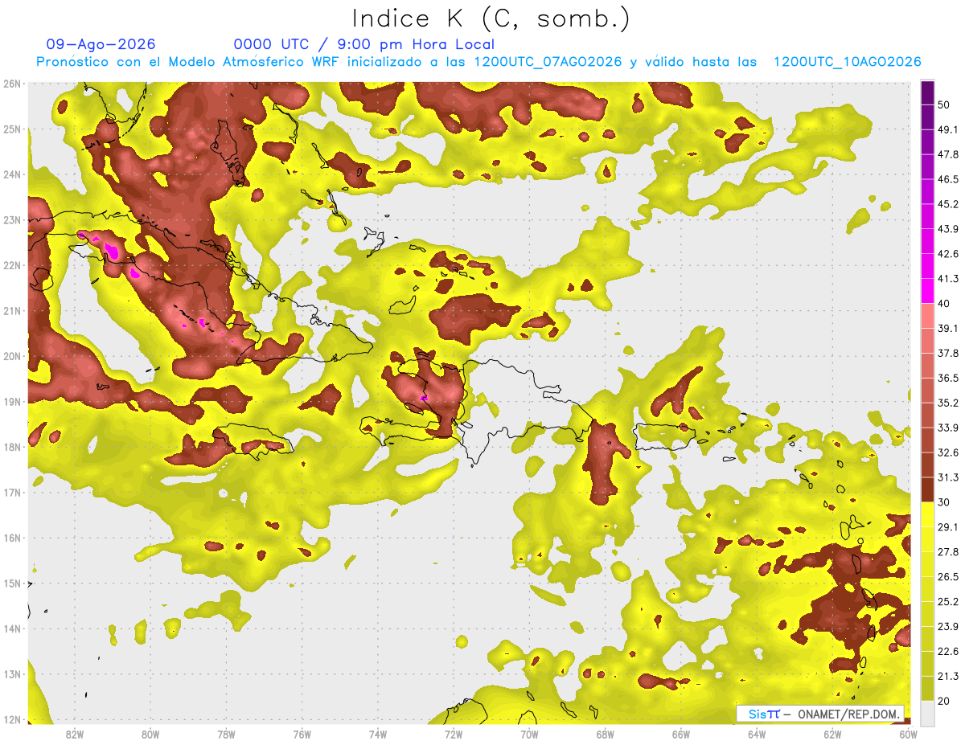Image resolution: width=965 pixels, height=745 pixels.
Task: Click the color bar value "33.9"
Action: (948, 427)
